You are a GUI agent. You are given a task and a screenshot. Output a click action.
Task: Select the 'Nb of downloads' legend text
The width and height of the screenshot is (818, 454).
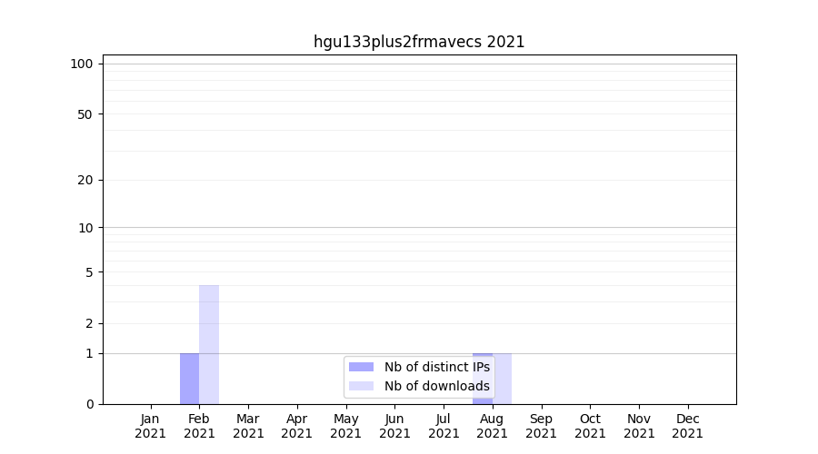pyautogui.click(x=436, y=386)
